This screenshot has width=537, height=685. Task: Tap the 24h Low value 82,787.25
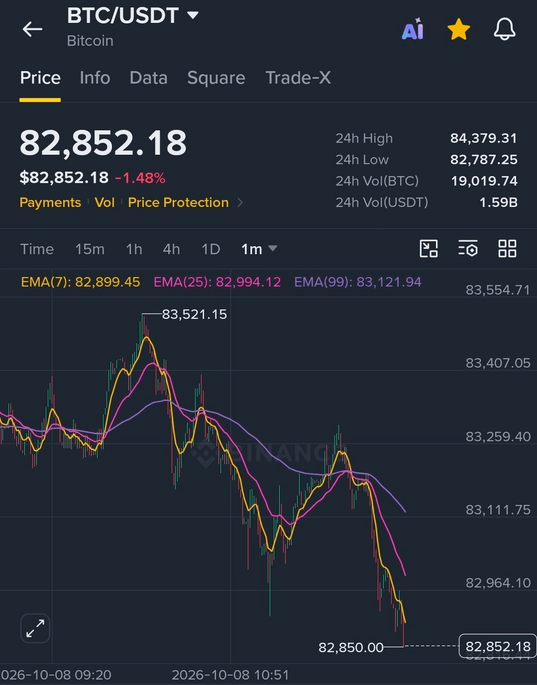click(x=484, y=160)
